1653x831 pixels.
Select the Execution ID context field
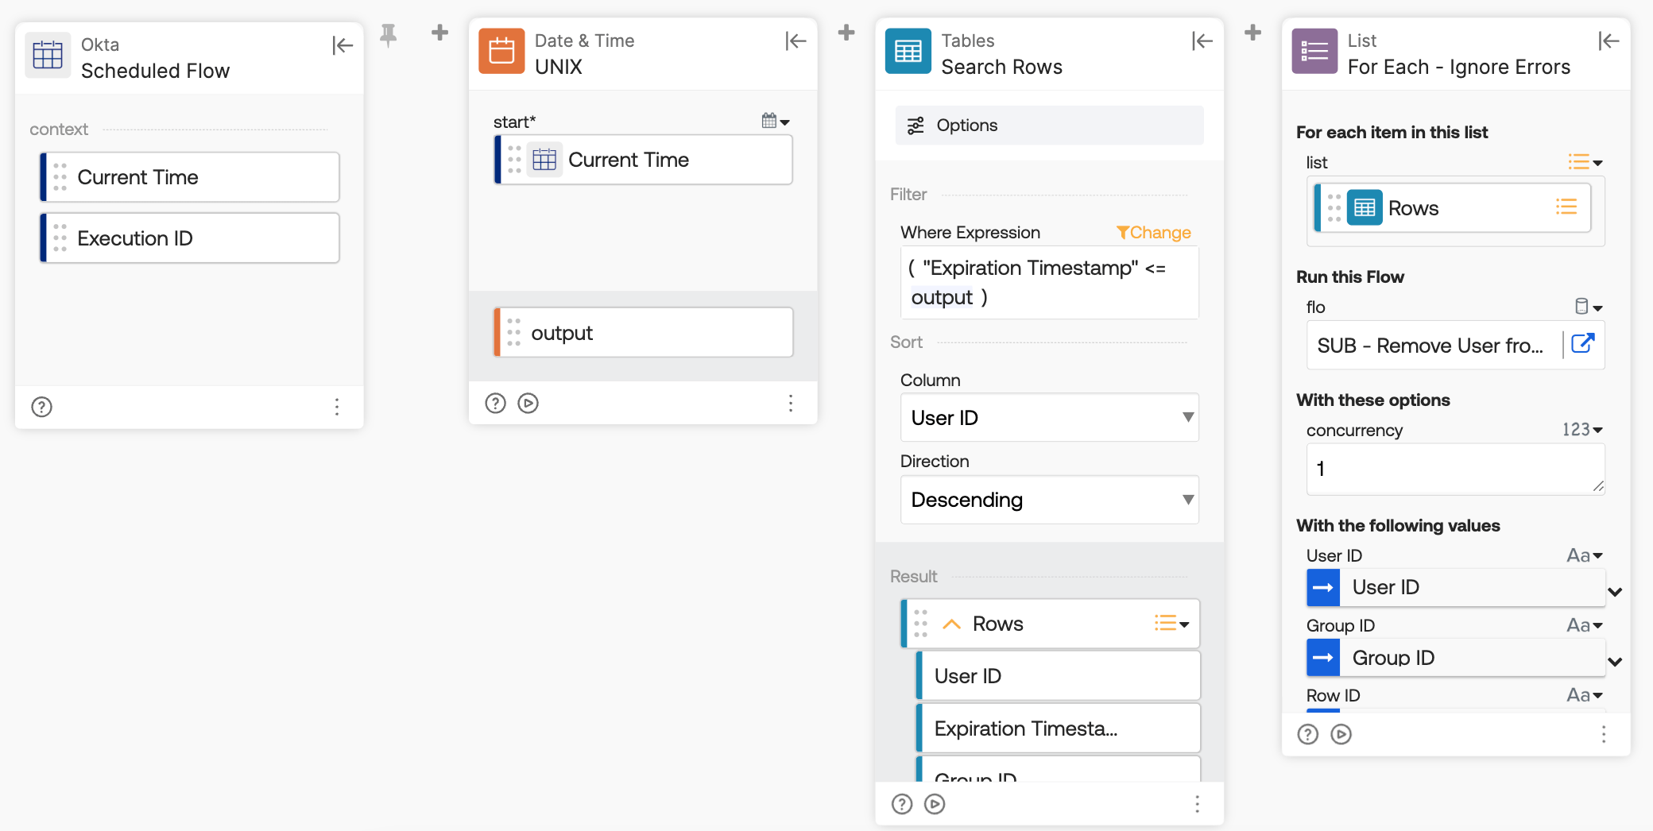pos(190,238)
